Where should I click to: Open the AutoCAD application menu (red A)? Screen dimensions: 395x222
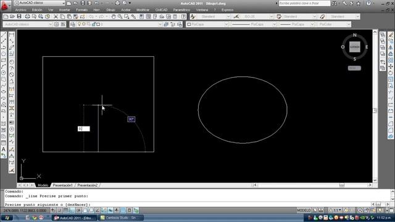pos(4,6)
